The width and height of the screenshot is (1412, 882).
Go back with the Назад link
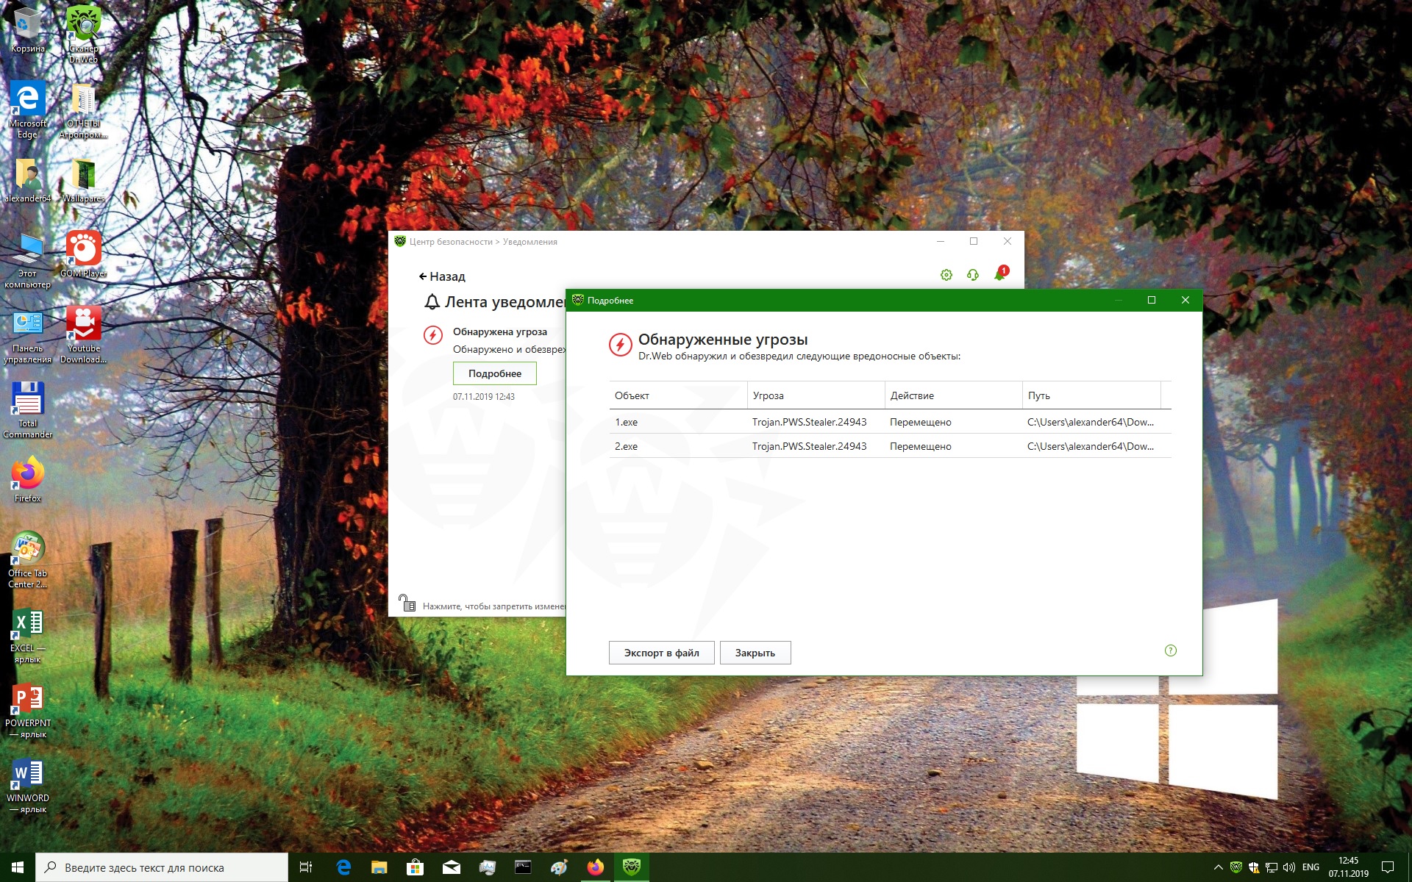click(442, 276)
